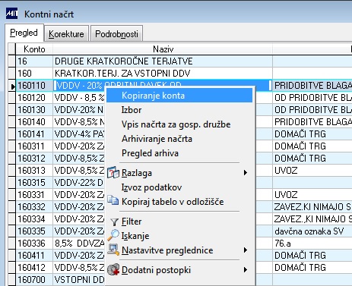Screen dimensions: 352x286
Task: Switch to the Pregled tab
Action: (x=24, y=33)
